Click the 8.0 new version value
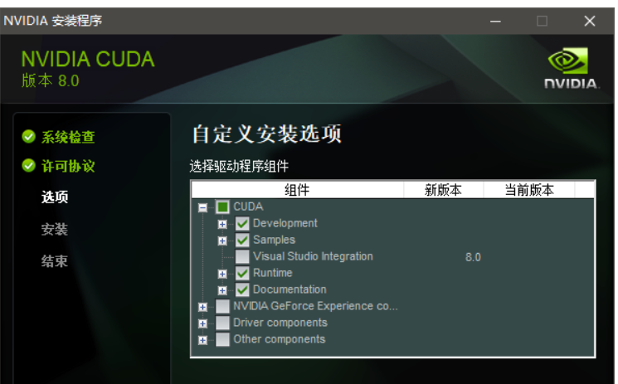The height and width of the screenshot is (384, 618). [x=473, y=257]
